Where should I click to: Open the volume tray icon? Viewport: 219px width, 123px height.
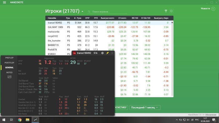point(188,120)
